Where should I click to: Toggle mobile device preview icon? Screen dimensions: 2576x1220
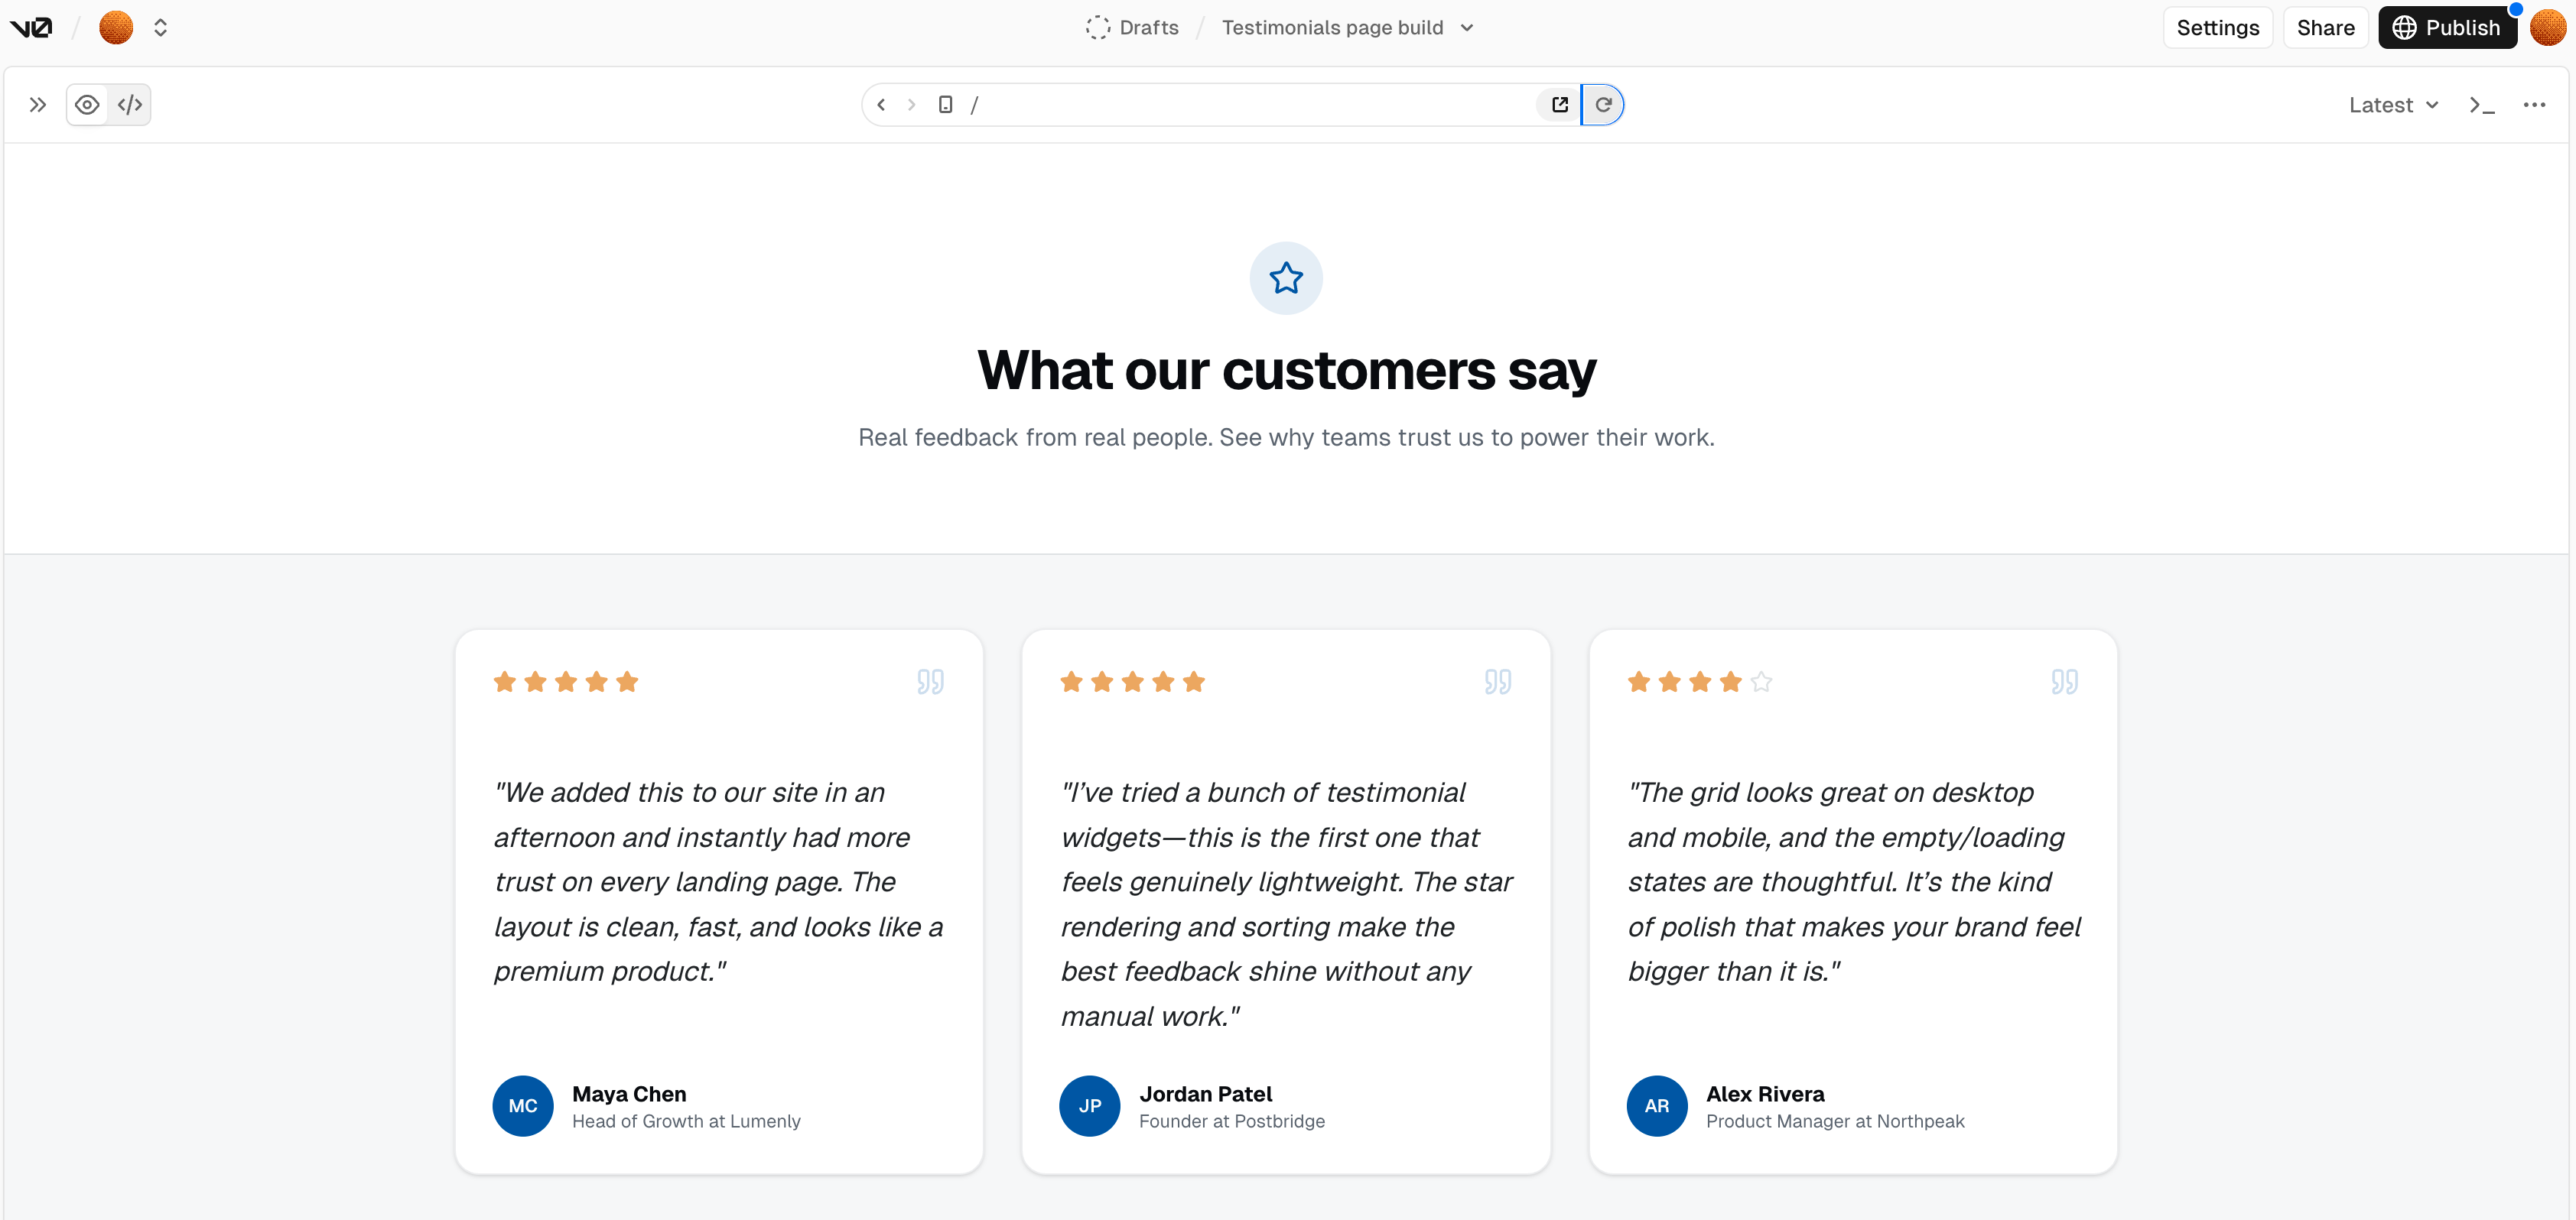(x=945, y=105)
